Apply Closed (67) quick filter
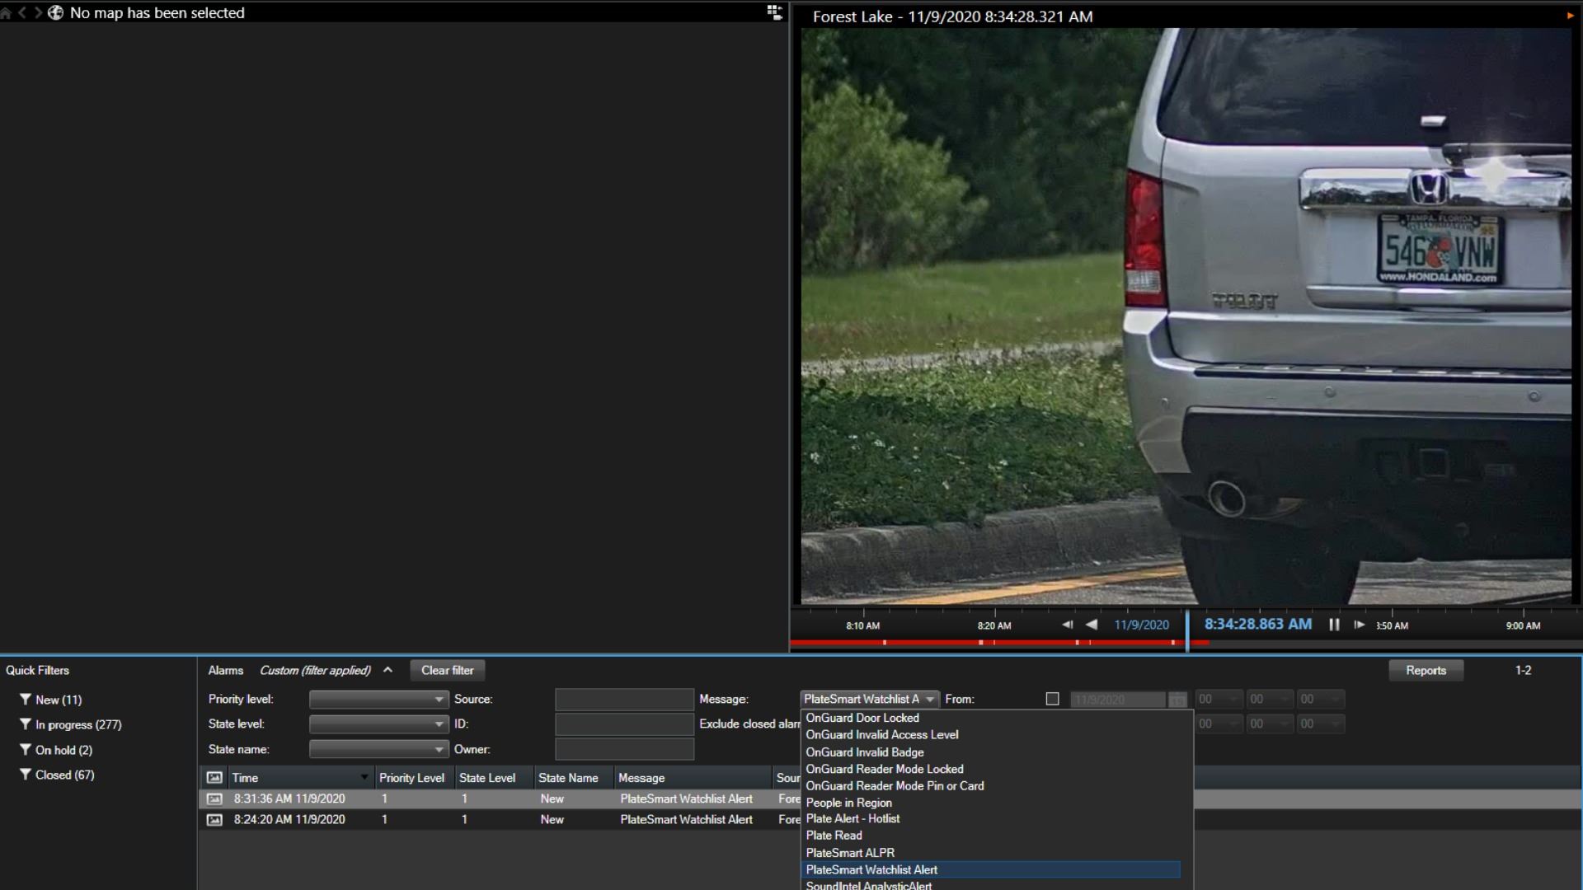Image resolution: width=1583 pixels, height=890 pixels. [57, 775]
